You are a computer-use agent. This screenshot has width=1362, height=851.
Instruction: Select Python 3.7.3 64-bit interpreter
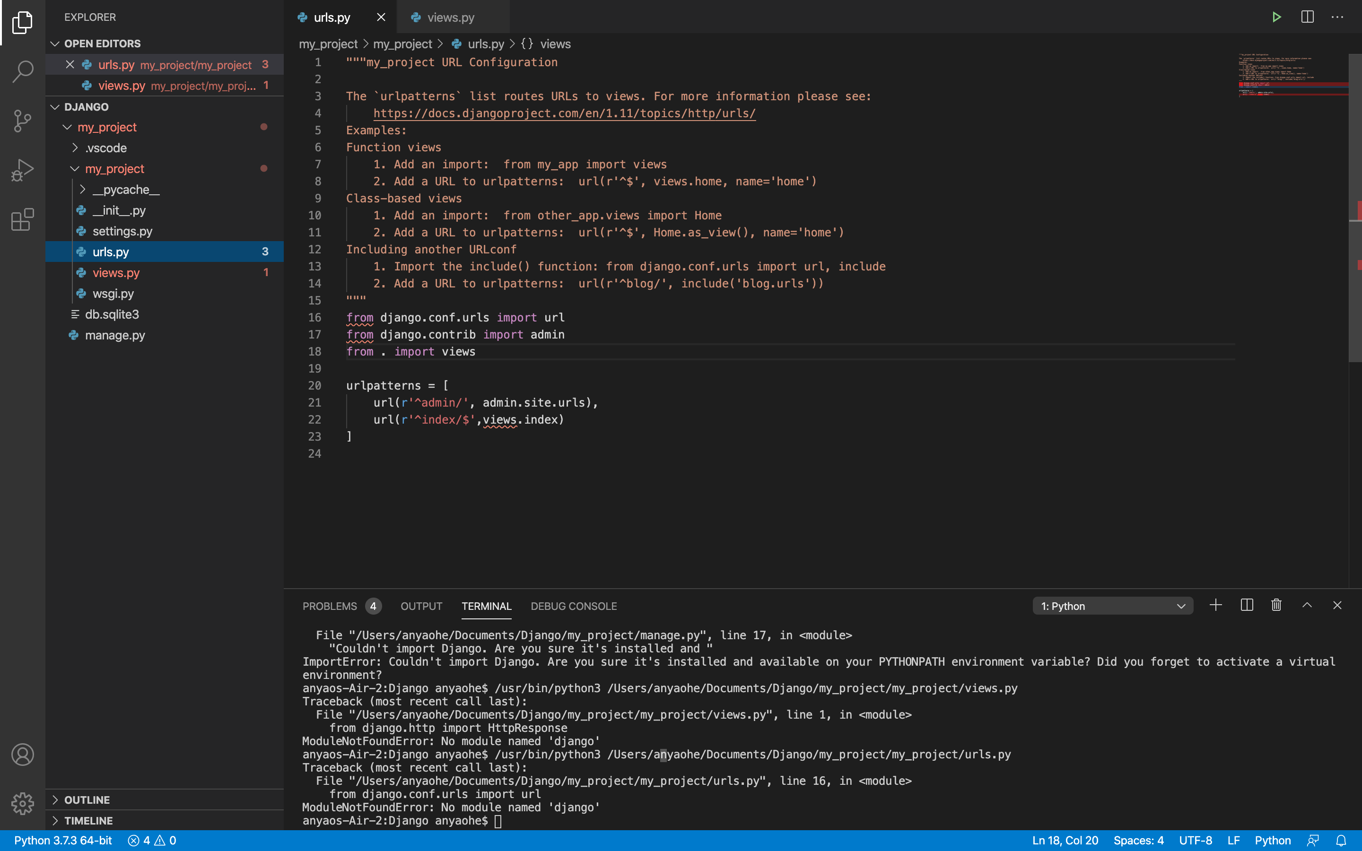(x=63, y=840)
